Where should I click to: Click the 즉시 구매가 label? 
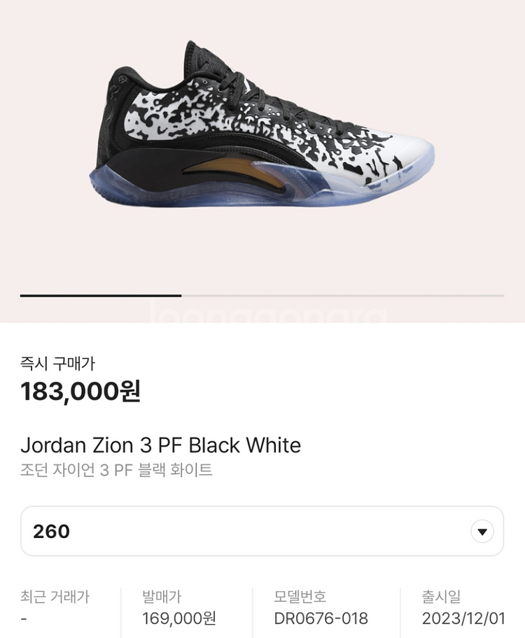(57, 364)
